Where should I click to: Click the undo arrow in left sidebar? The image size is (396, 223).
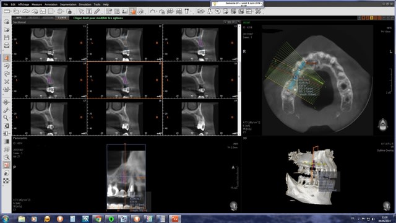point(7,66)
